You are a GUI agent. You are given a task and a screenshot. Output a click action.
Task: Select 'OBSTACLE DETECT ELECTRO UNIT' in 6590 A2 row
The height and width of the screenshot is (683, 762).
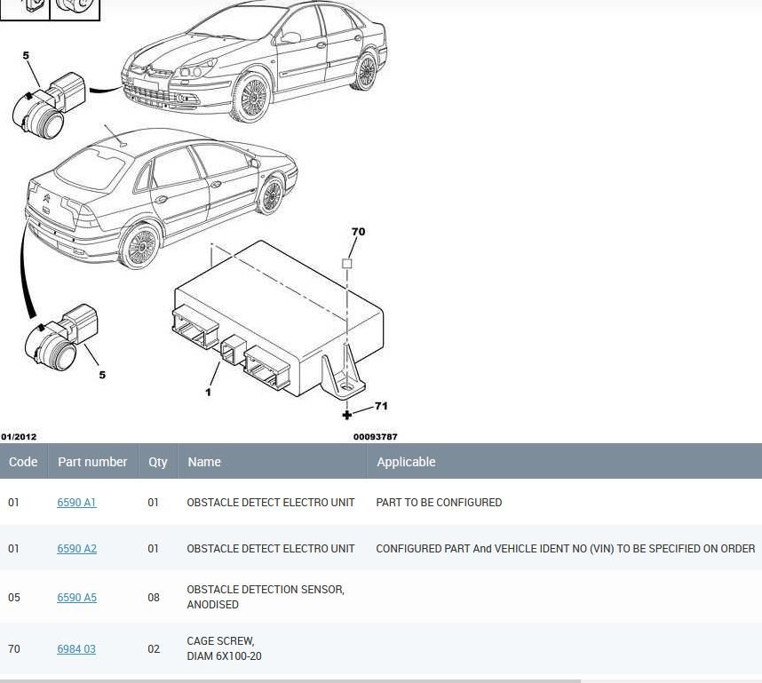tap(271, 548)
